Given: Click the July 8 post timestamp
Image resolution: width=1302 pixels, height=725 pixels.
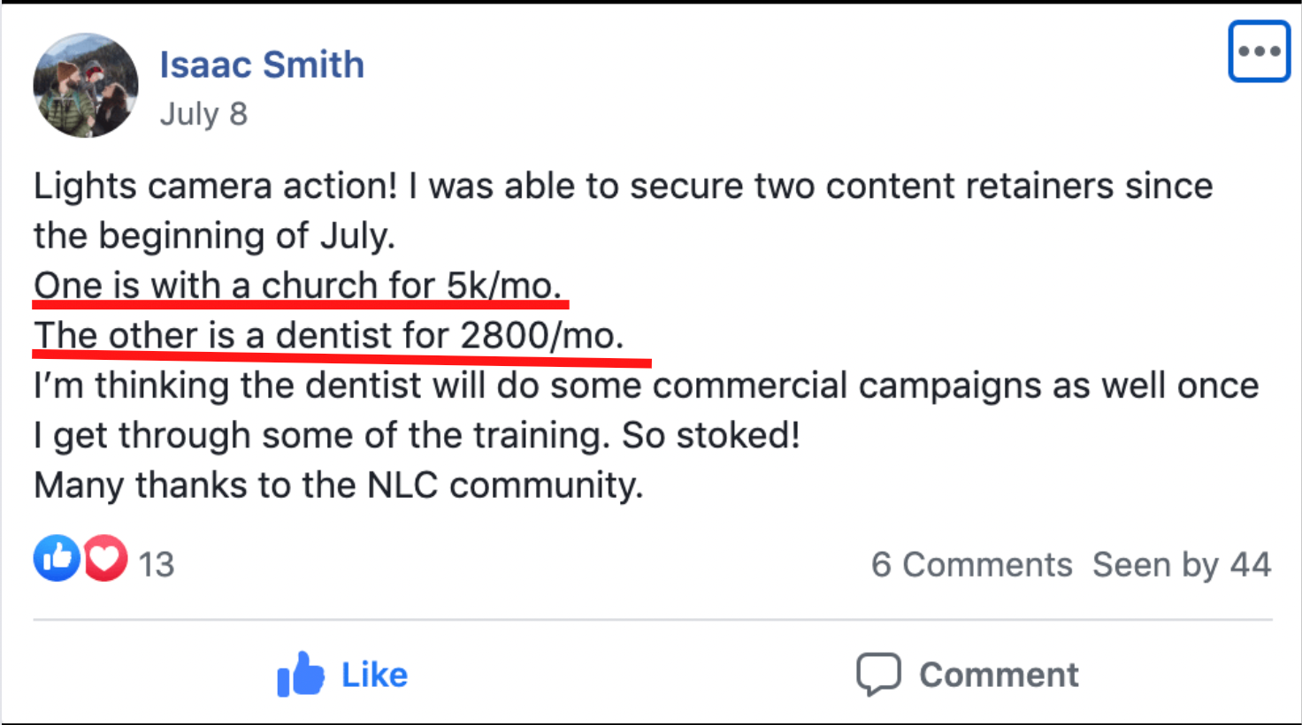Looking at the screenshot, I should coord(203,114).
